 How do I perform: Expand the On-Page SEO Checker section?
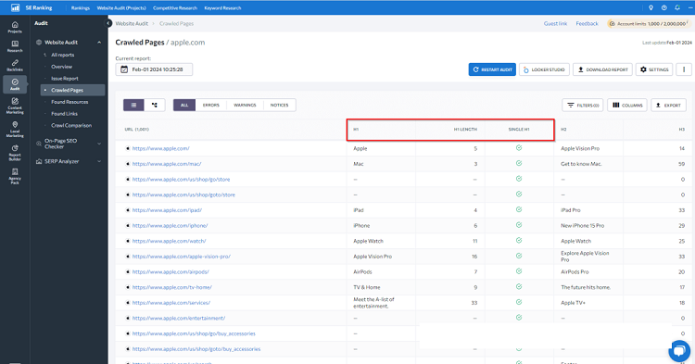[99, 144]
